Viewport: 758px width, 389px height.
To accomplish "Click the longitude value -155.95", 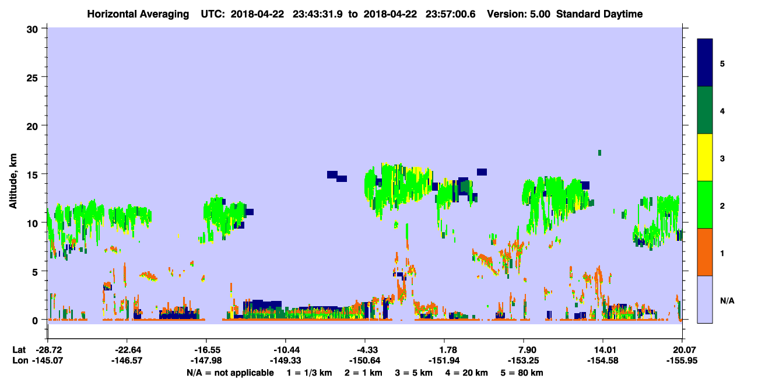I will pos(682,361).
